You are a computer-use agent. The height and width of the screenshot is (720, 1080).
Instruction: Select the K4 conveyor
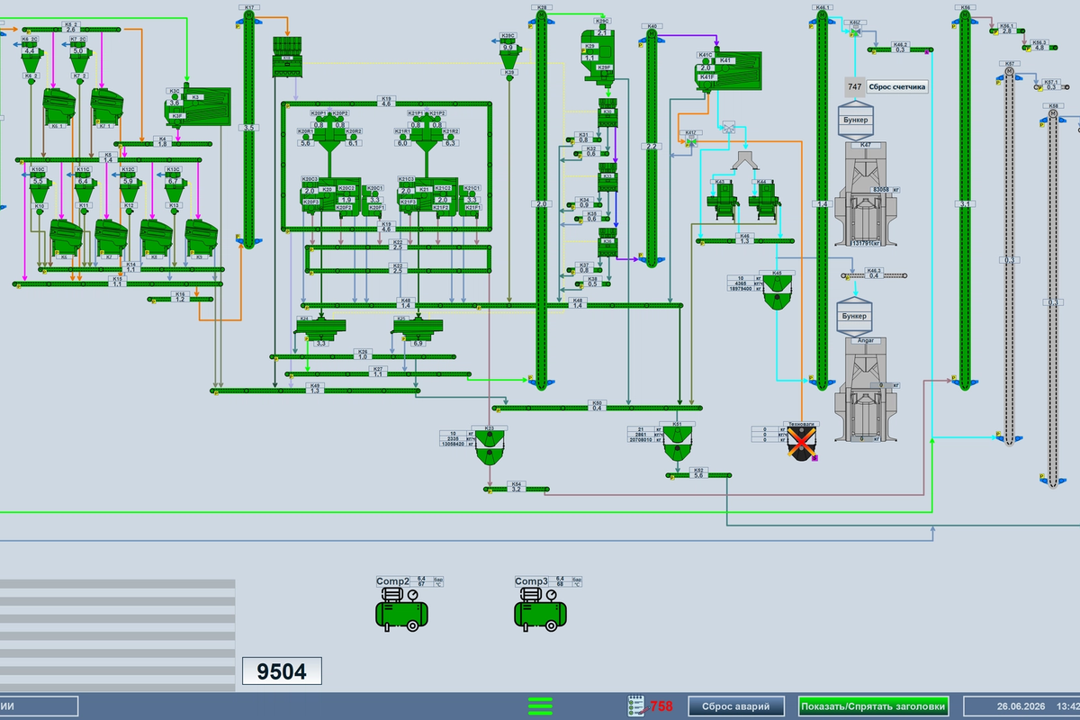163,143
